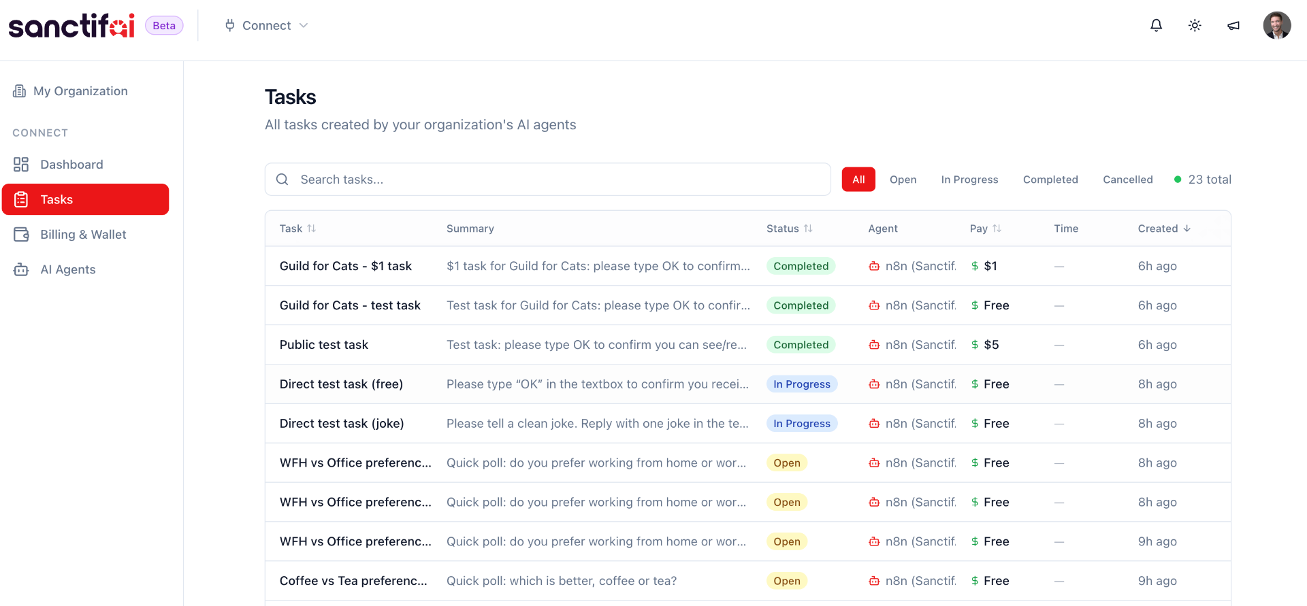1307x606 pixels.
Task: Click agent robot icon on Coffee vs Tea row
Action: point(874,581)
